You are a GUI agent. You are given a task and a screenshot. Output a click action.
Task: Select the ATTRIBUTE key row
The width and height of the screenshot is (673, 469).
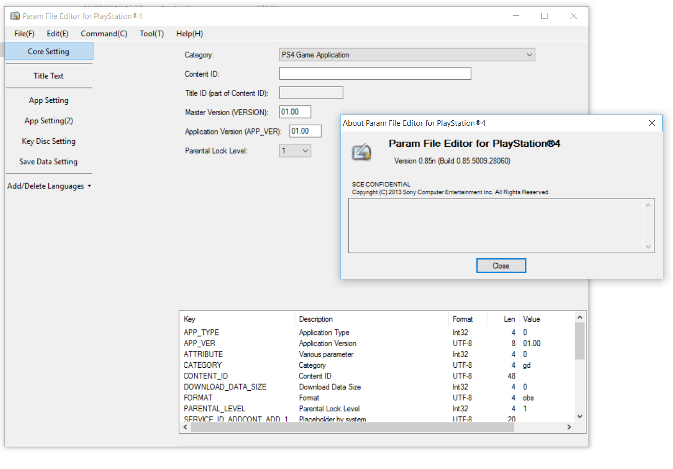[377, 354]
